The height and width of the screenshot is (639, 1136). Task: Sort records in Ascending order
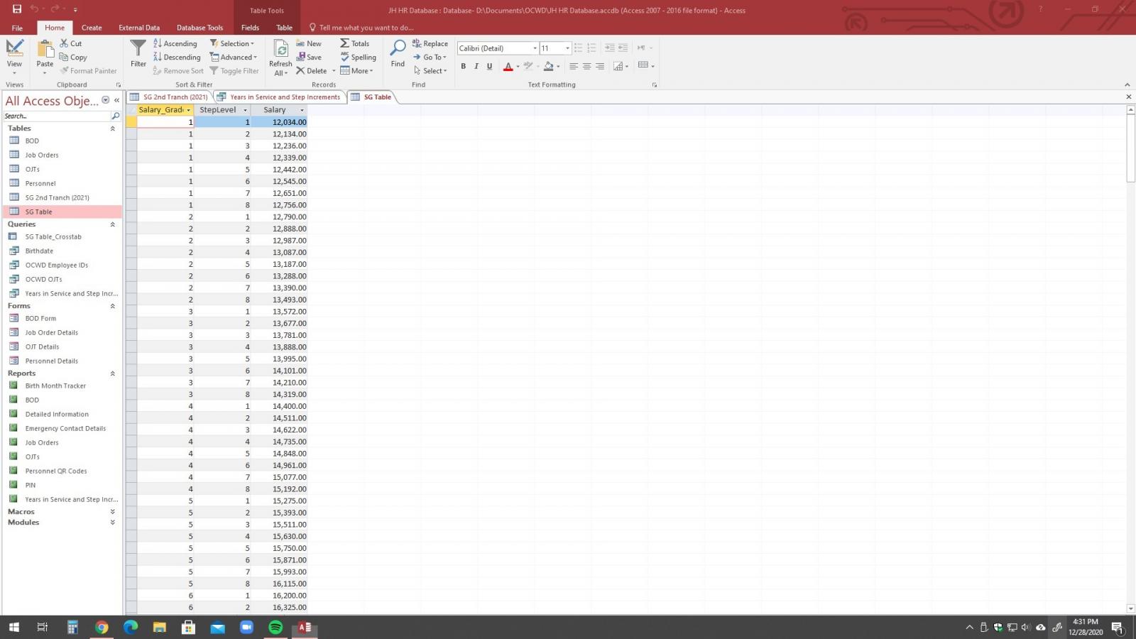point(175,43)
